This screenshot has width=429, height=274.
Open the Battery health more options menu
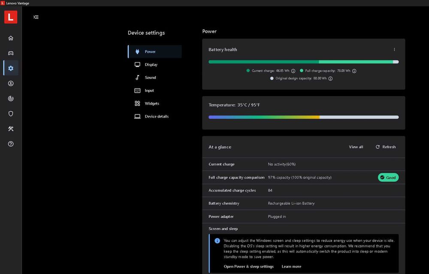coord(394,49)
